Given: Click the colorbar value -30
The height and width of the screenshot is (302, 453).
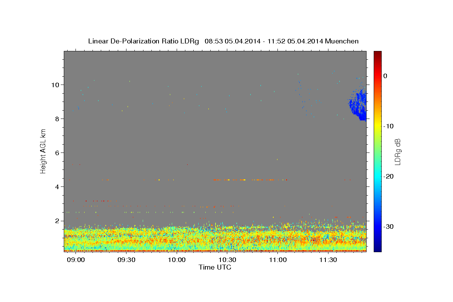Looking at the screenshot, I should [x=389, y=226].
